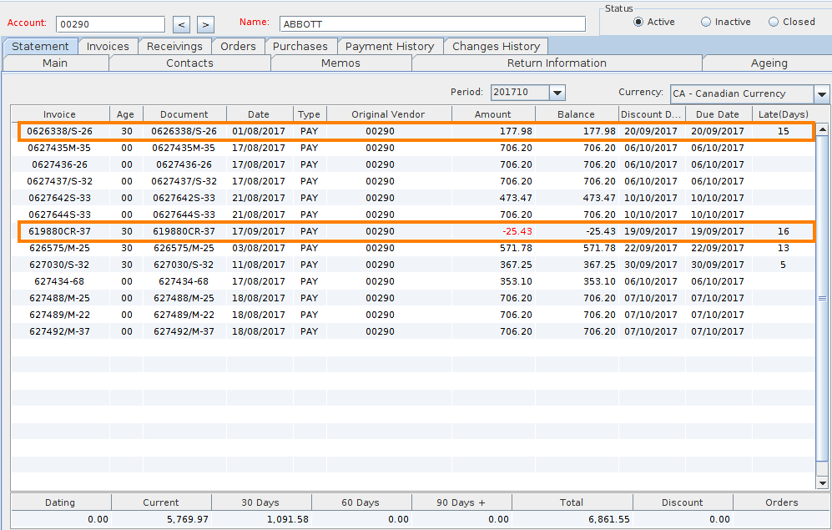Sort by Due Date column header
The height and width of the screenshot is (530, 832).
point(717,114)
